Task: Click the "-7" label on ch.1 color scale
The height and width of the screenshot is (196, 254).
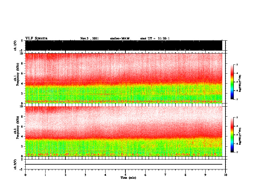Action: tap(236, 99)
